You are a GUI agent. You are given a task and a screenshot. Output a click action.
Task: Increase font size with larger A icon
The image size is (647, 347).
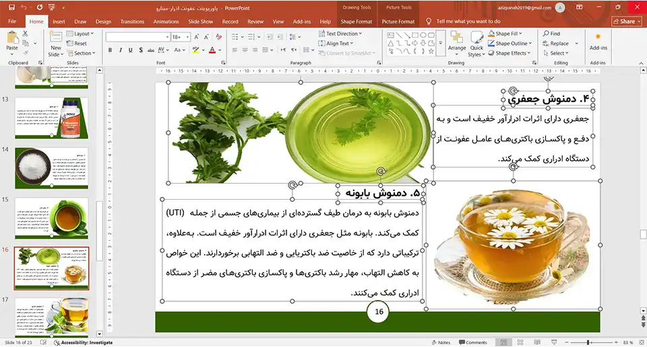[196, 37]
